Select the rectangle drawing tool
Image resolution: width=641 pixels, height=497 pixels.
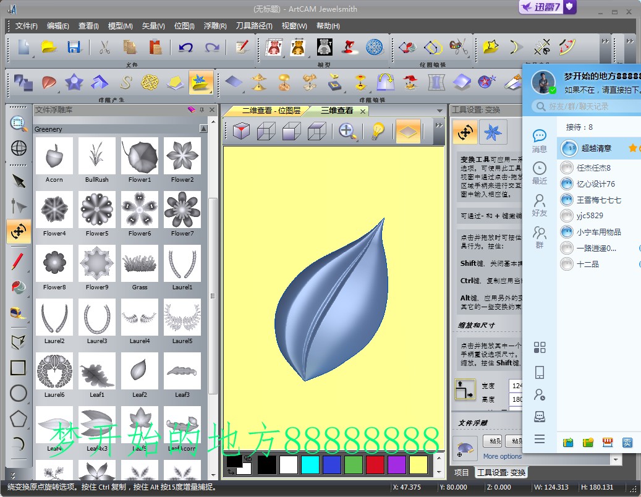18,367
